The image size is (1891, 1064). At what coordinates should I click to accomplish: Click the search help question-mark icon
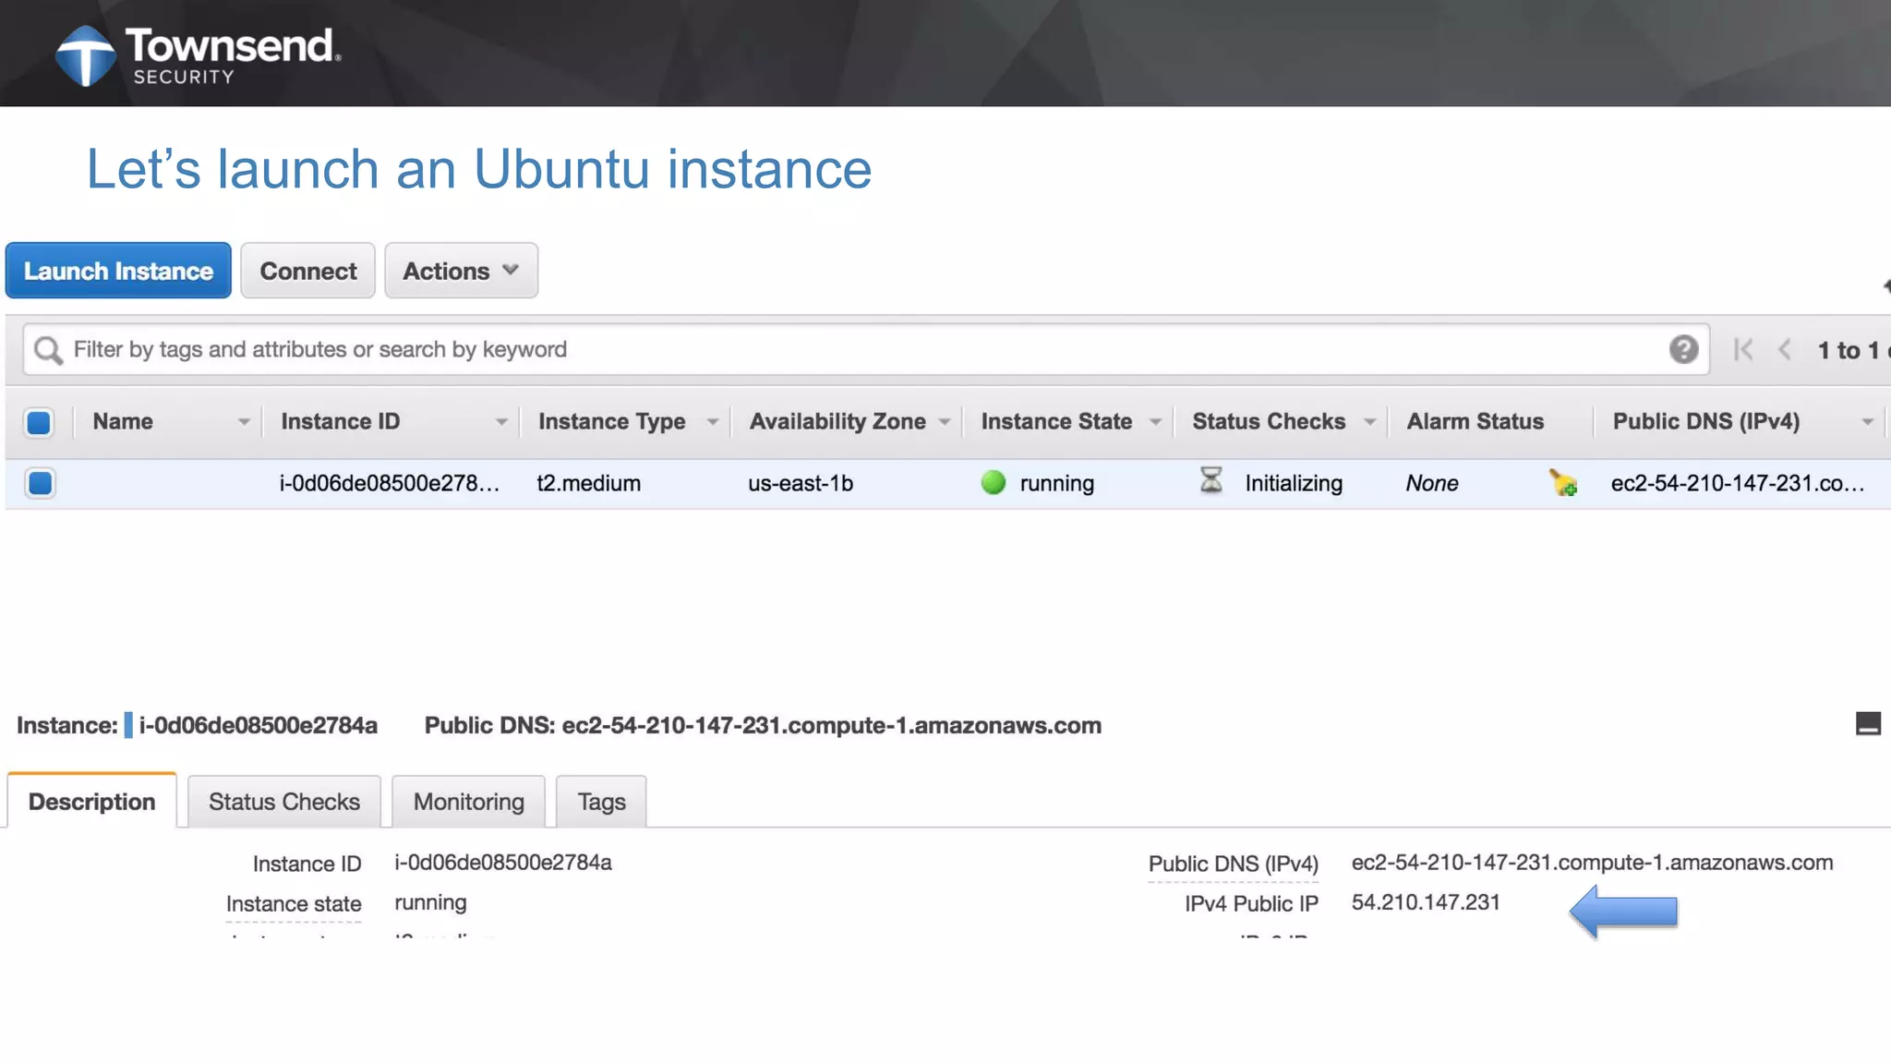click(1683, 349)
